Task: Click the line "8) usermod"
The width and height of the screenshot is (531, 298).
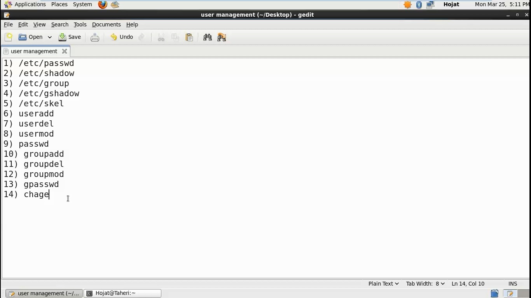Action: coord(29,134)
